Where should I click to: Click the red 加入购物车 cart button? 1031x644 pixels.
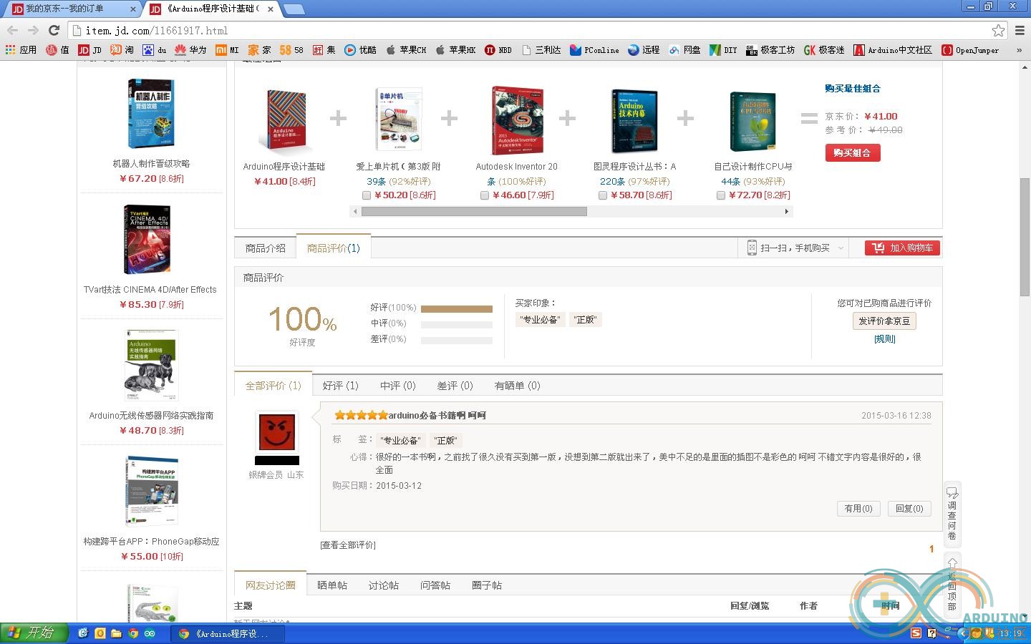[x=902, y=248]
